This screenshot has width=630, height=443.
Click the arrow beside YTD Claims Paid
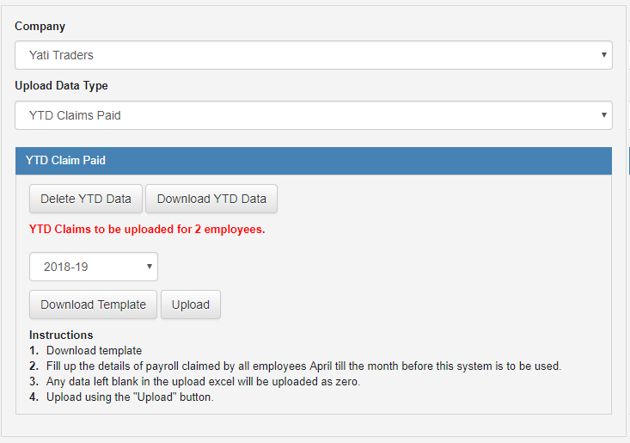(x=603, y=115)
